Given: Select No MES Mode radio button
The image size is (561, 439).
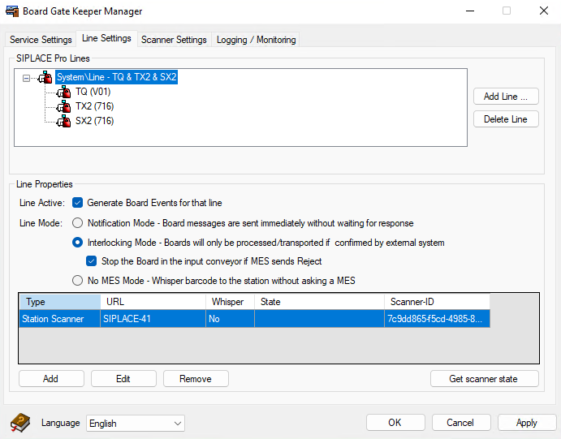Looking at the screenshot, I should pyautogui.click(x=77, y=280).
